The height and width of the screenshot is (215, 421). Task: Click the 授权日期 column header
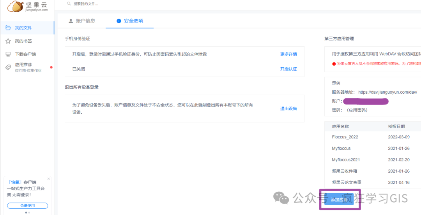(x=396, y=126)
